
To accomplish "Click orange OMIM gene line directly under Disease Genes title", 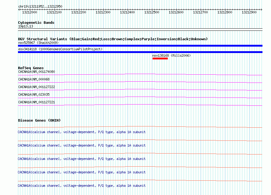I will [140, 127].
